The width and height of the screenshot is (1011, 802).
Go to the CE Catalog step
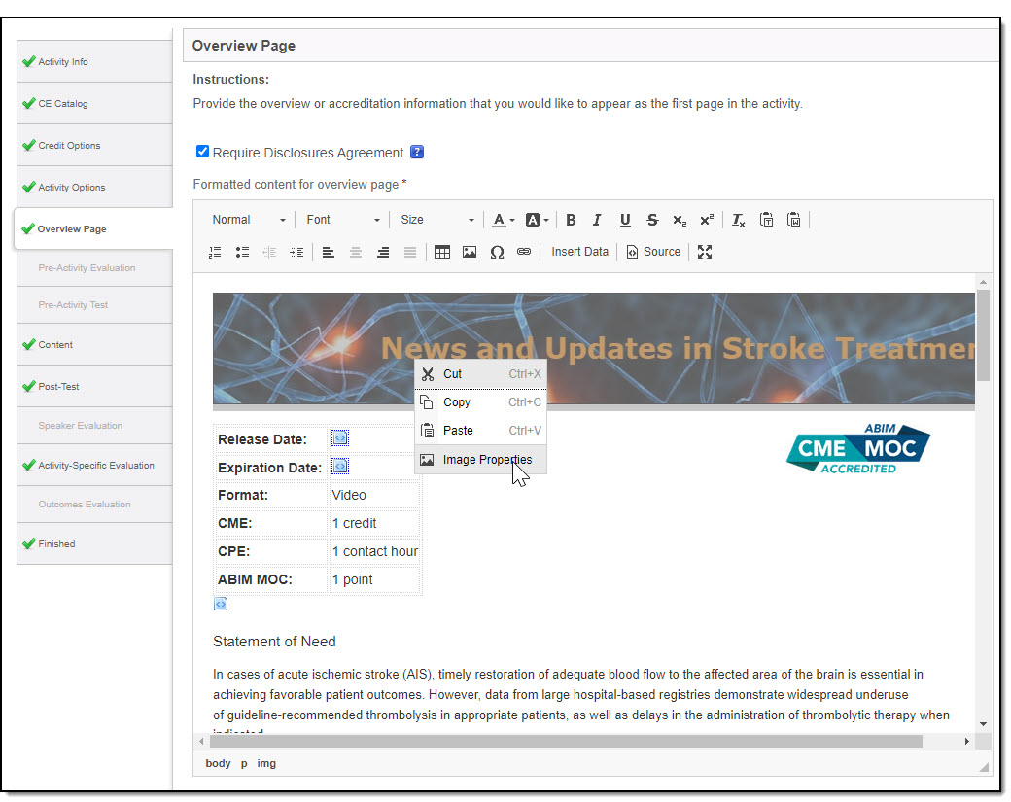tap(95, 103)
